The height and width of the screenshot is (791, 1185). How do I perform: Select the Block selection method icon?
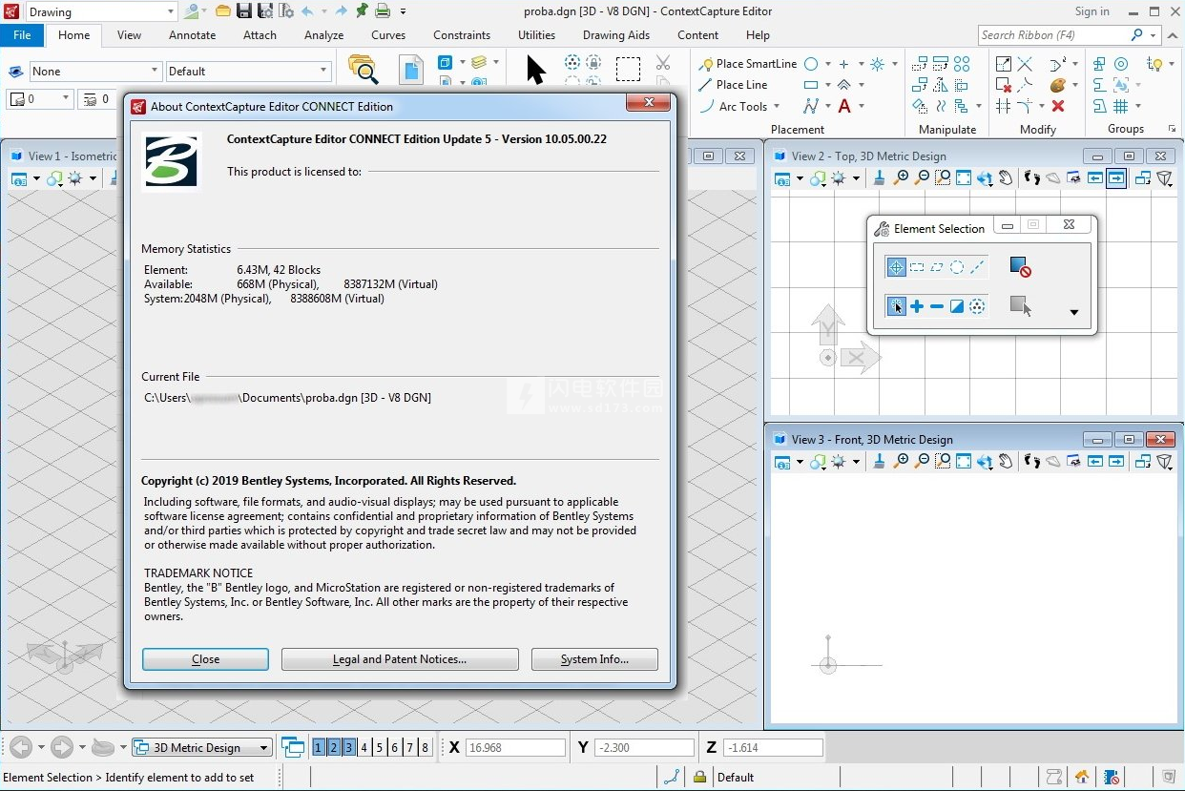pyautogui.click(x=917, y=268)
